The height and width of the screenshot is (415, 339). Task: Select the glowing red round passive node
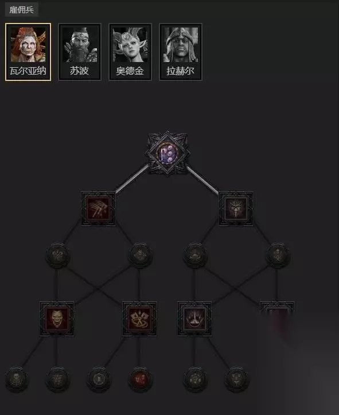(x=140, y=379)
